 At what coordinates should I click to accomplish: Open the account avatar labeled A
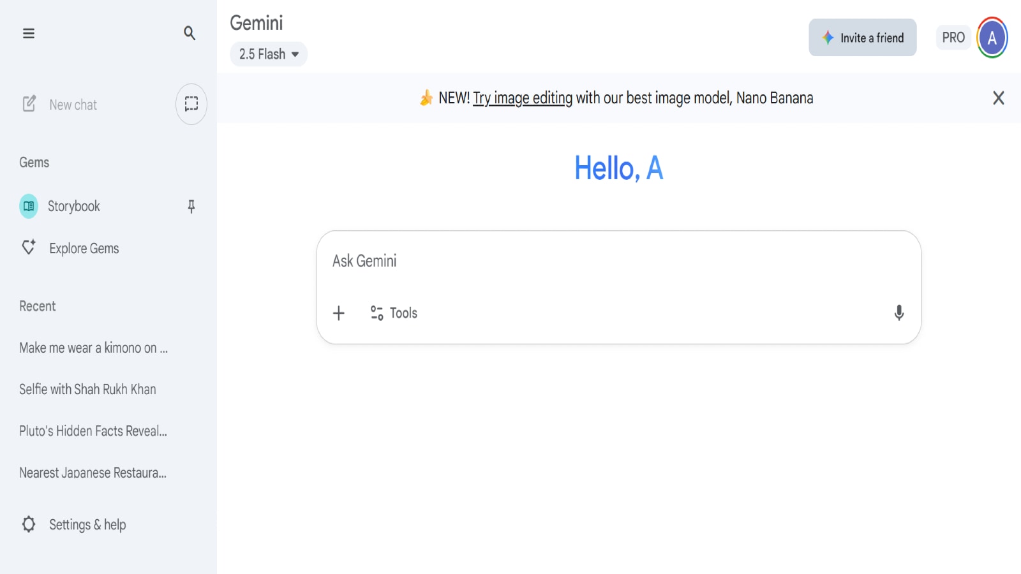coord(992,38)
